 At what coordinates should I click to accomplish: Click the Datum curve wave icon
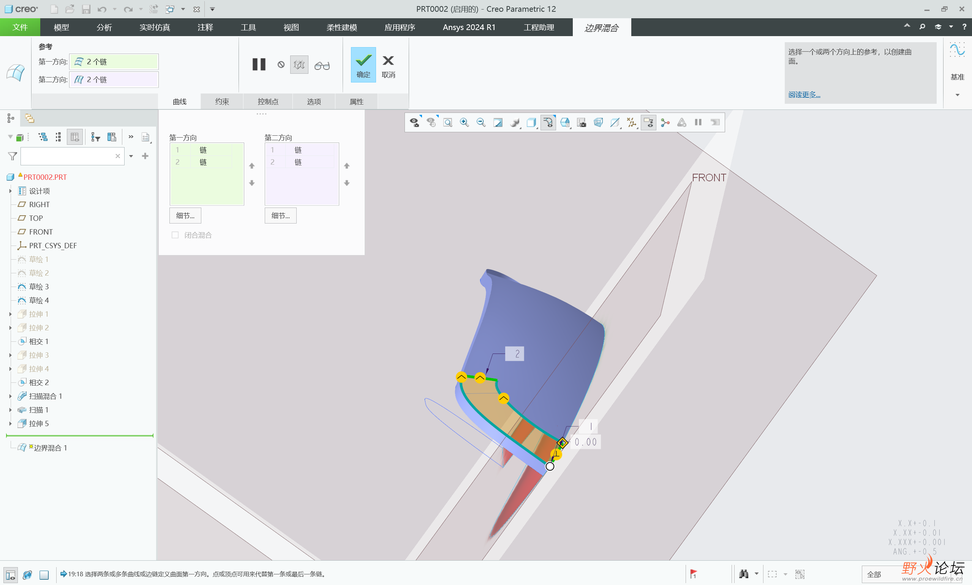(x=957, y=51)
